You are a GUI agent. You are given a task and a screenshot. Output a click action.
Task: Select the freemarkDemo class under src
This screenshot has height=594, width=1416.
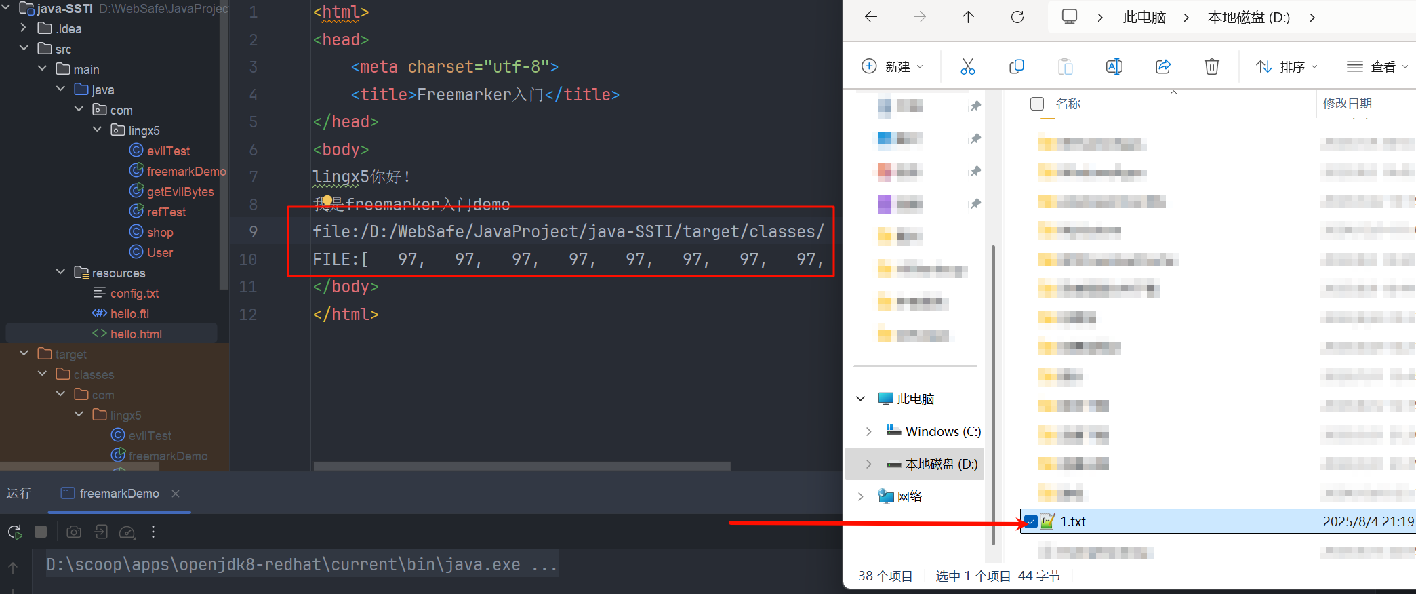[x=186, y=171]
